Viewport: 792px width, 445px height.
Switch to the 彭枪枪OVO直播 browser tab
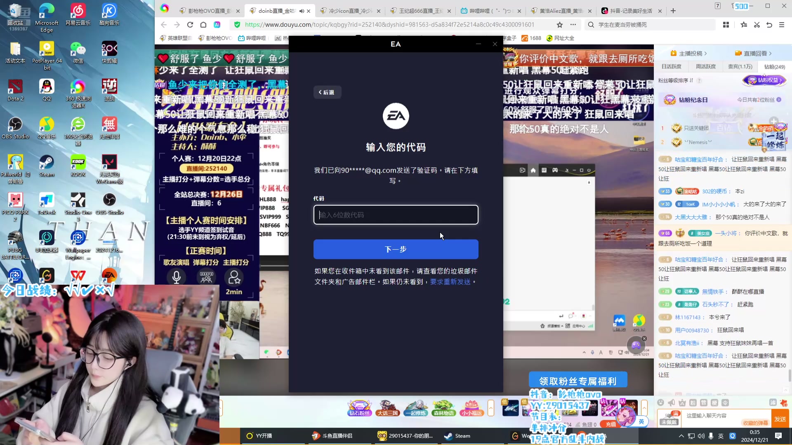click(x=210, y=11)
